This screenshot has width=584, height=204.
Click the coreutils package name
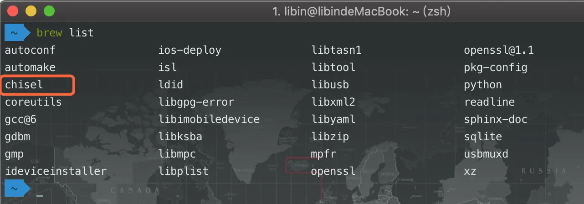tap(33, 102)
